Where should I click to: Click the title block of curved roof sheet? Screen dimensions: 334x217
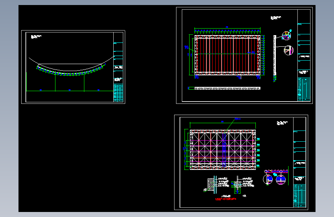pyautogui.click(x=118, y=67)
